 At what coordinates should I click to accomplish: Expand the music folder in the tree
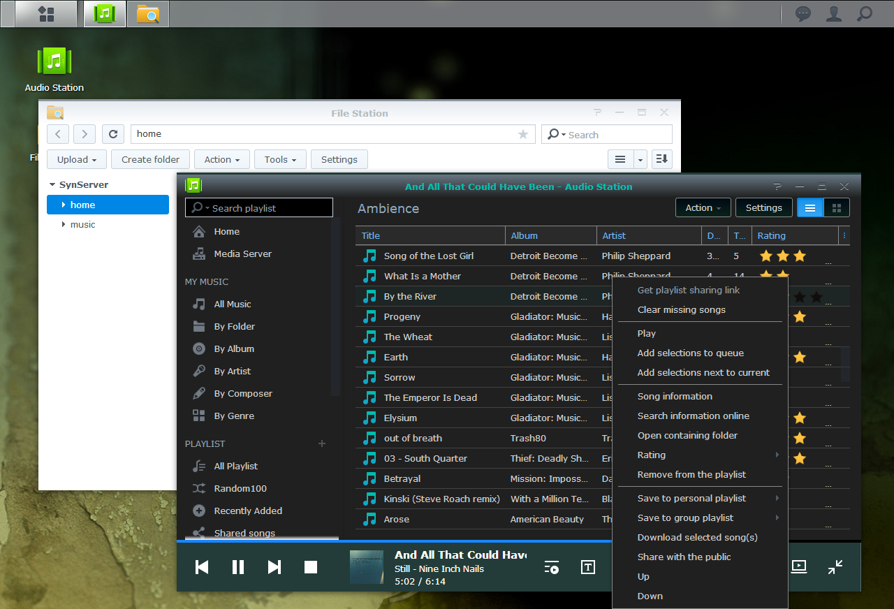coord(63,224)
